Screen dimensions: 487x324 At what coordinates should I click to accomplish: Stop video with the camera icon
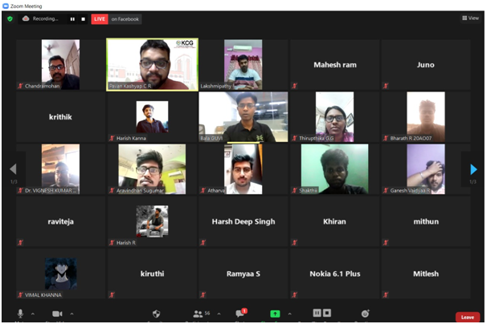point(57,314)
